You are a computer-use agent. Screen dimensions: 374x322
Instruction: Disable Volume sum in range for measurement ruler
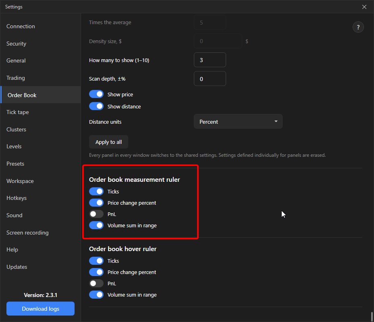click(96, 225)
